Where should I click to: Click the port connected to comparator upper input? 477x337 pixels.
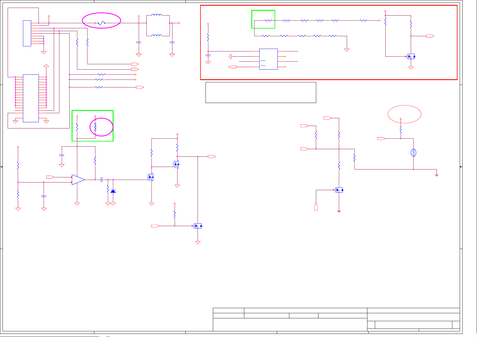click(50, 177)
